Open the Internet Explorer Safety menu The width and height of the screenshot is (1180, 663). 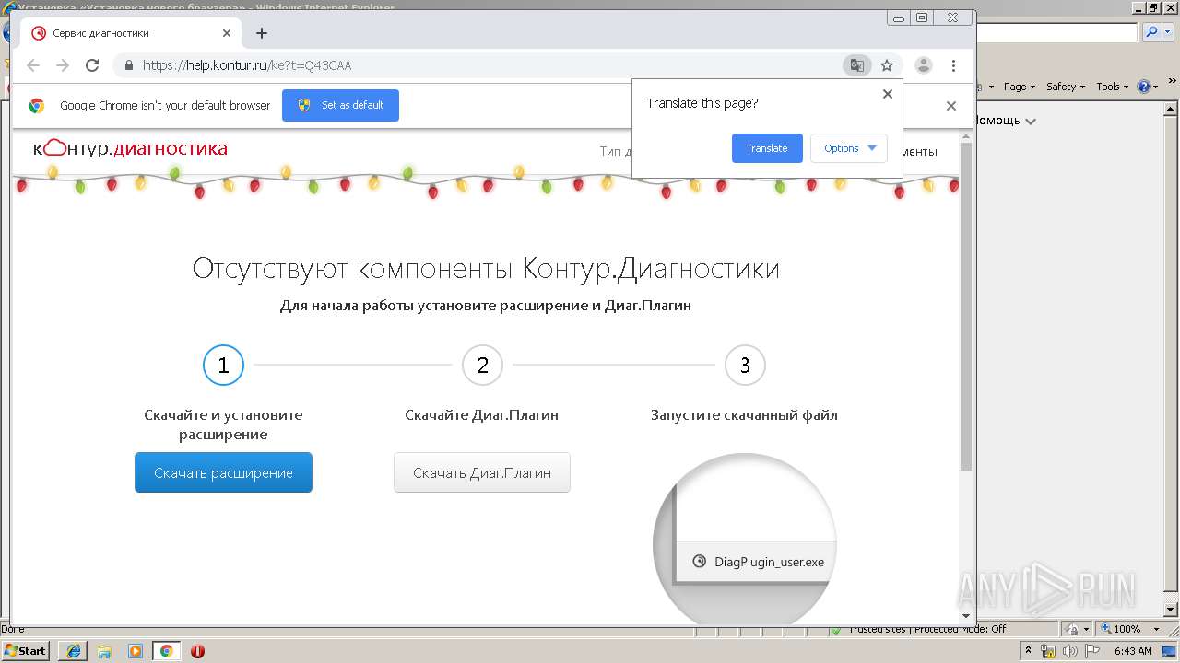(1066, 87)
